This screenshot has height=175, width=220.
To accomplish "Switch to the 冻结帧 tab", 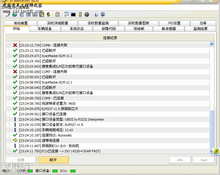I will pyautogui.click(x=139, y=29).
